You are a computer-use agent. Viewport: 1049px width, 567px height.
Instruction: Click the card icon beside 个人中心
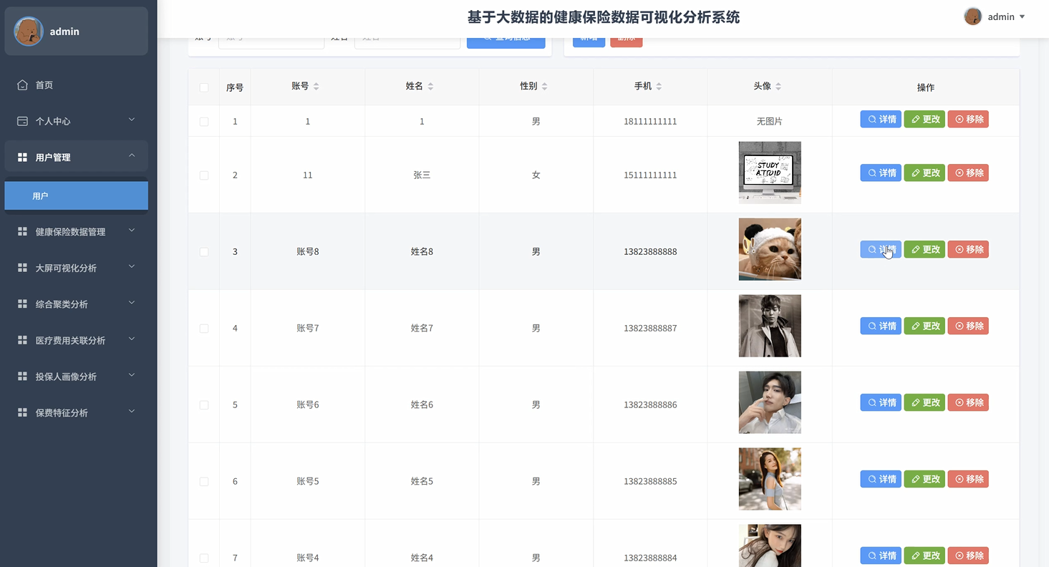(x=22, y=121)
